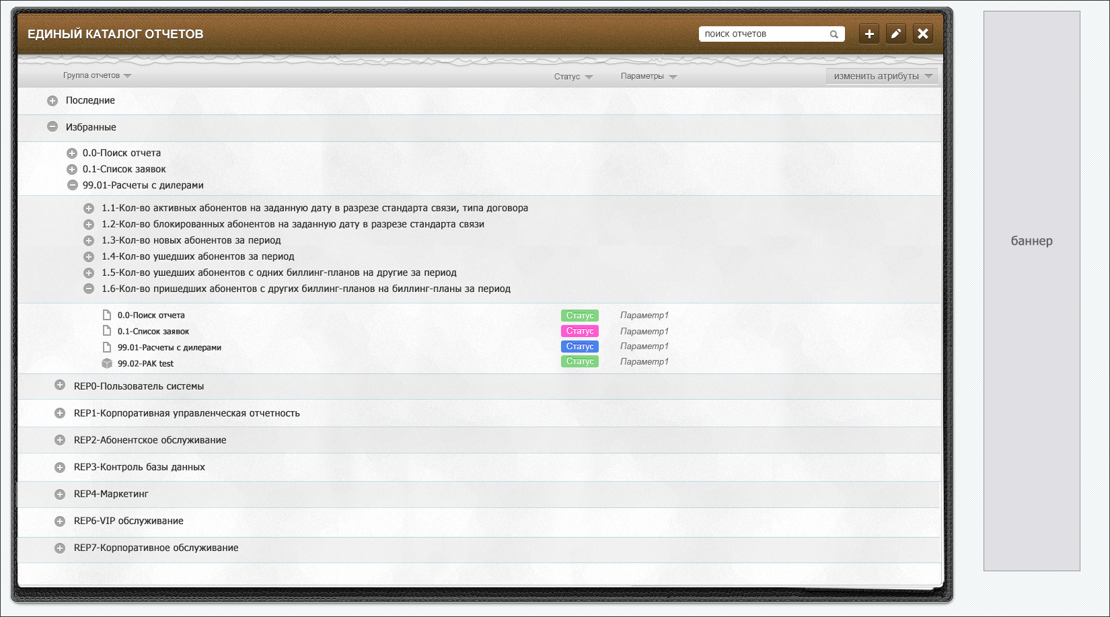Open the Параметры column dropdown
Image resolution: width=1110 pixels, height=617 pixels.
[649, 76]
